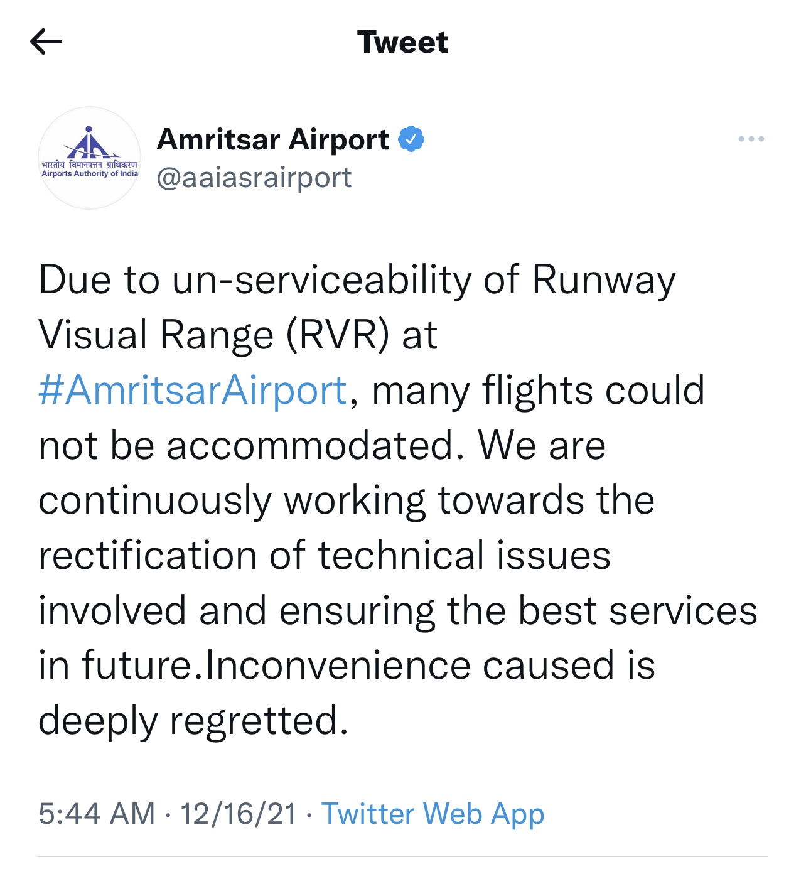The height and width of the screenshot is (869, 806).
Task: Open the three-dot more options menu
Action: (x=751, y=139)
